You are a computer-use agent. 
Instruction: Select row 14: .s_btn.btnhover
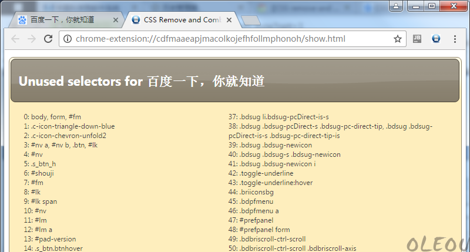pos(53,248)
